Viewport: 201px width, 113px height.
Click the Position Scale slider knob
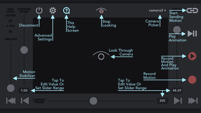click(24, 50)
